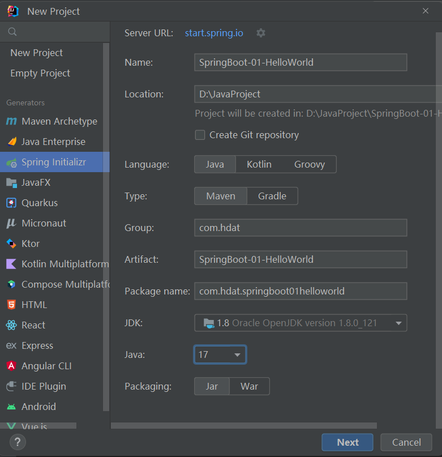Select Kotlin as the language
The width and height of the screenshot is (442, 457).
point(259,164)
